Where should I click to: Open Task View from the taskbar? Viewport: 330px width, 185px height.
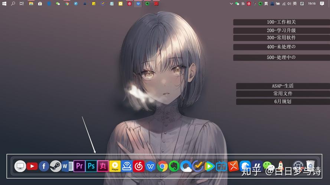tap(22, 4)
